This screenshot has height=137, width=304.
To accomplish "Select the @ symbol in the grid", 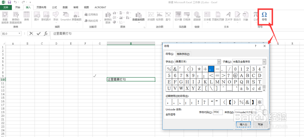I will [x=235, y=75].
